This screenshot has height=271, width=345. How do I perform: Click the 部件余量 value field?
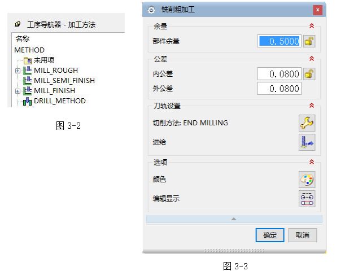point(280,41)
